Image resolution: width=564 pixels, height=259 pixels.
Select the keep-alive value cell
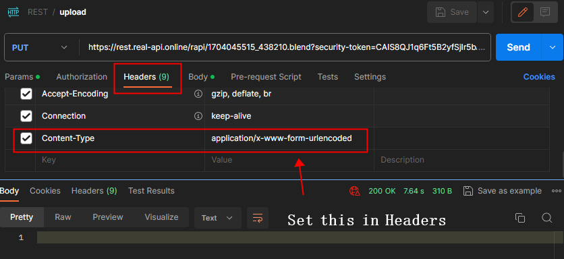pyautogui.click(x=289, y=116)
